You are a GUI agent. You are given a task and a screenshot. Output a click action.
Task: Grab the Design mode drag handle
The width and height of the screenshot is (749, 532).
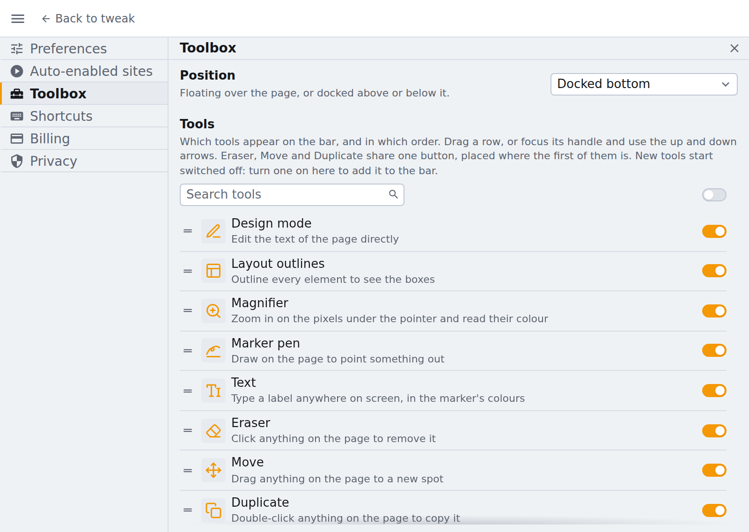188,231
